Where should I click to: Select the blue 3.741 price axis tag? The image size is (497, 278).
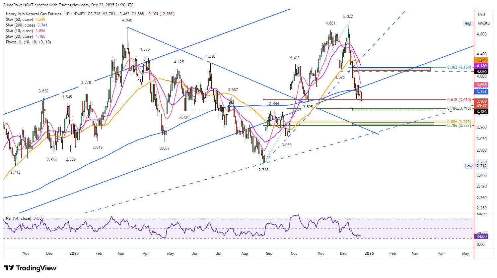(481, 91)
